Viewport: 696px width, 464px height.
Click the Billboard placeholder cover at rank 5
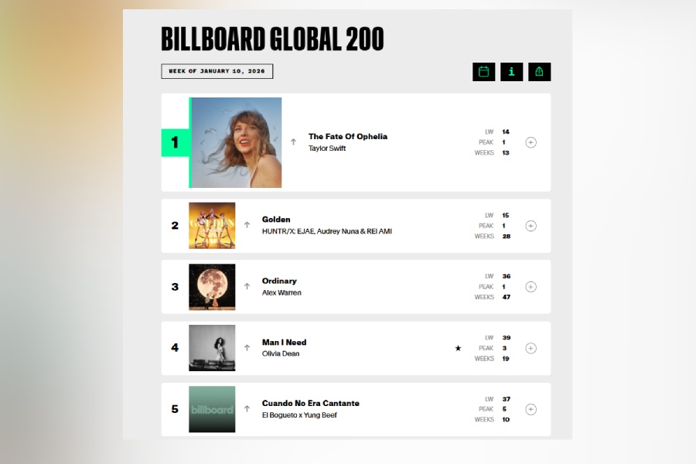click(x=212, y=409)
